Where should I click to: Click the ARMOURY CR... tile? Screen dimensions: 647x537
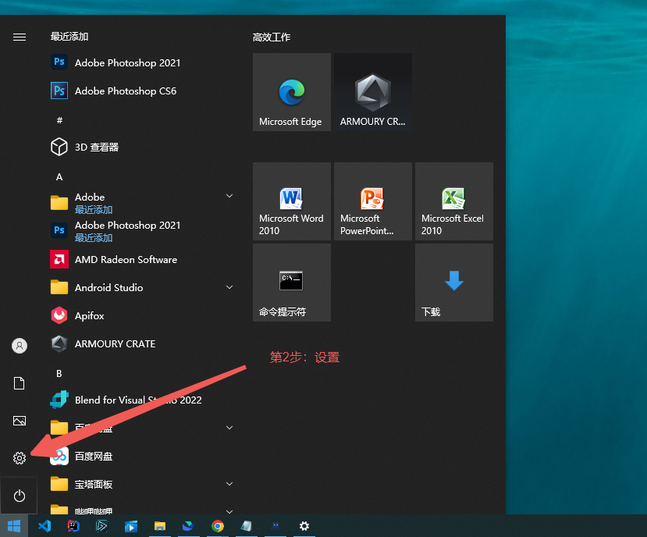[x=373, y=92]
